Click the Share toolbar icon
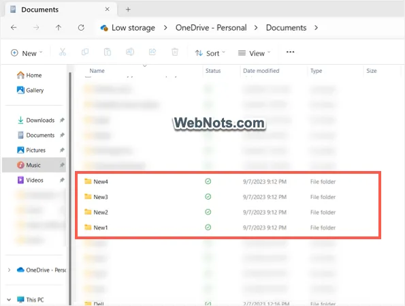 coord(152,52)
